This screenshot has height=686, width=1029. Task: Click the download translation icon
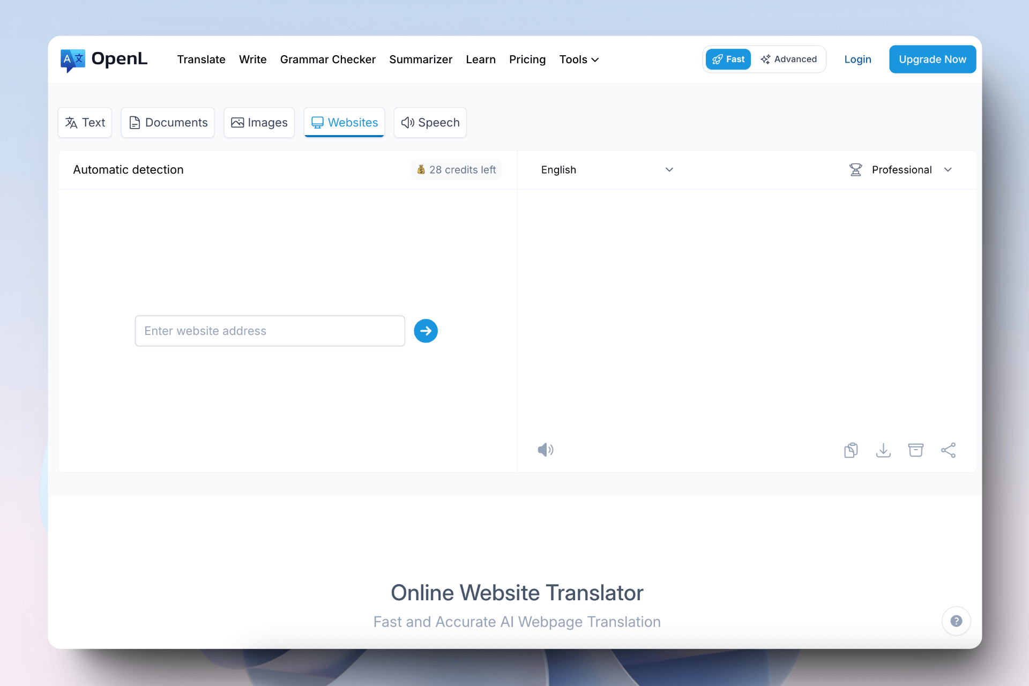[x=883, y=450]
